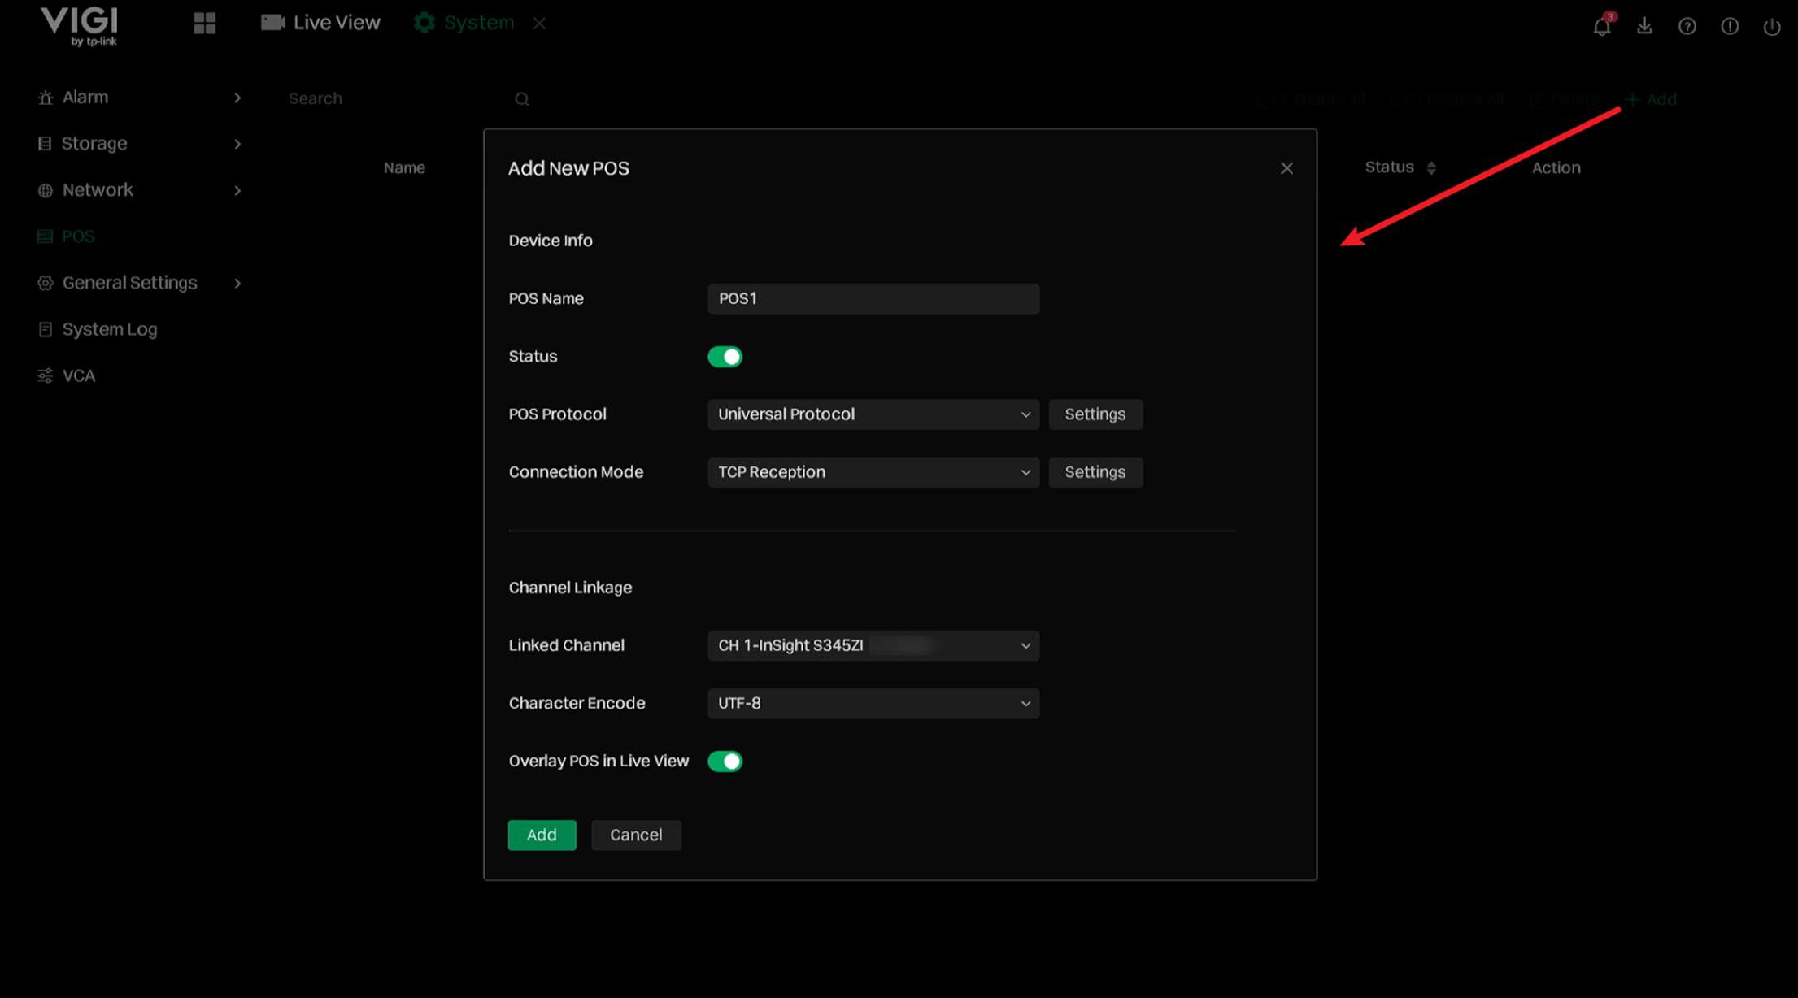Click the search magnifier icon
The image size is (1798, 998).
tap(522, 99)
